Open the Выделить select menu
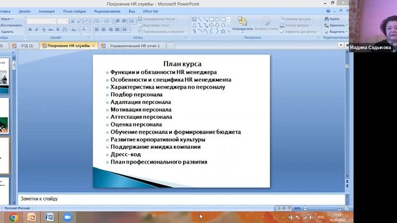 [x=336, y=32]
